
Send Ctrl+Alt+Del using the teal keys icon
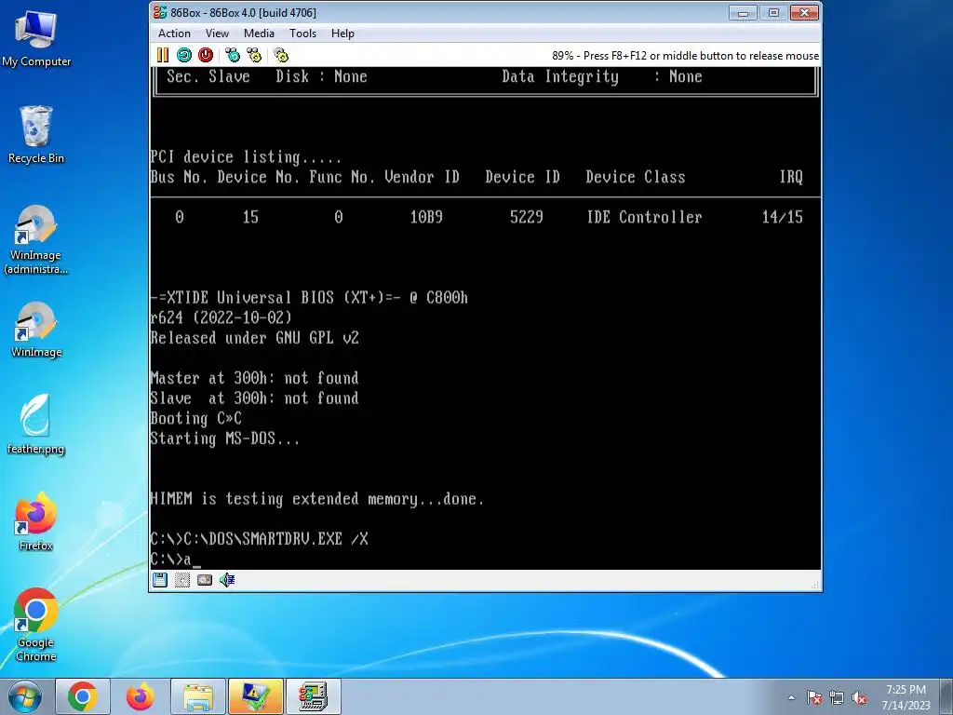(233, 55)
